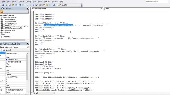This screenshot has height=95, width=170.
Task: Click properties list scrollbar up arrow
Action: coord(27,53)
